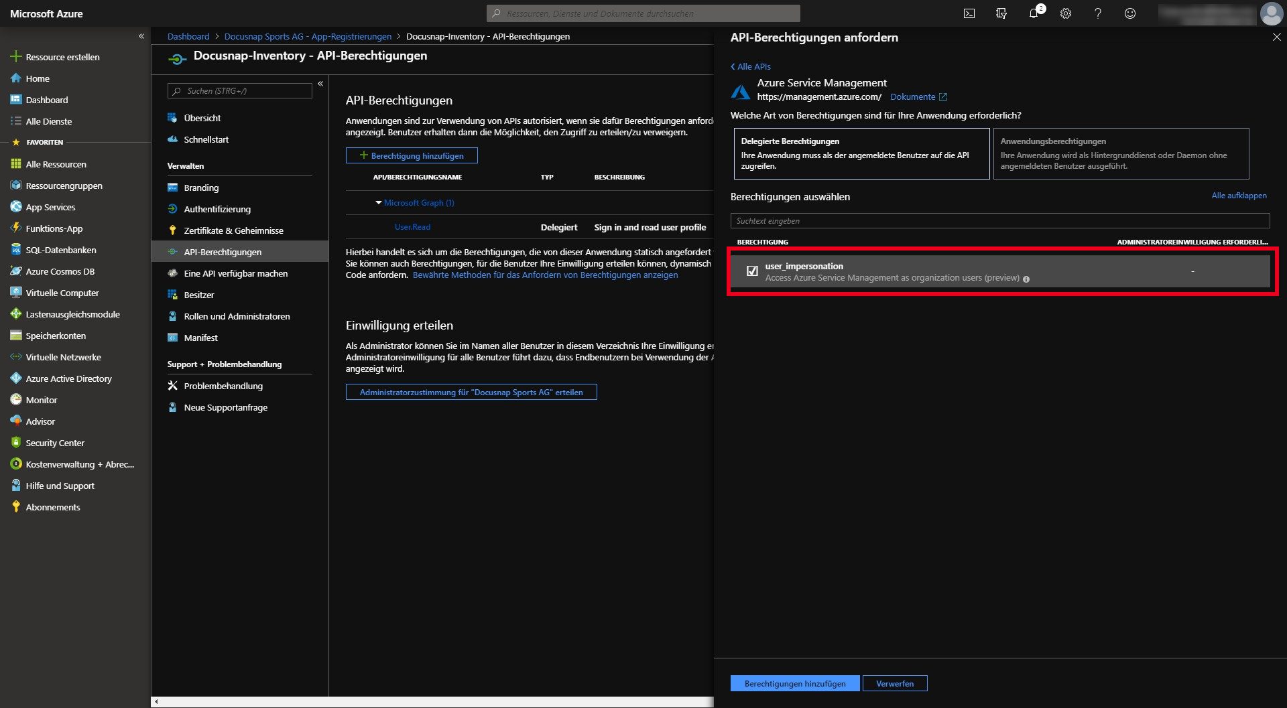Open Abonnements
The image size is (1287, 708).
[52, 507]
